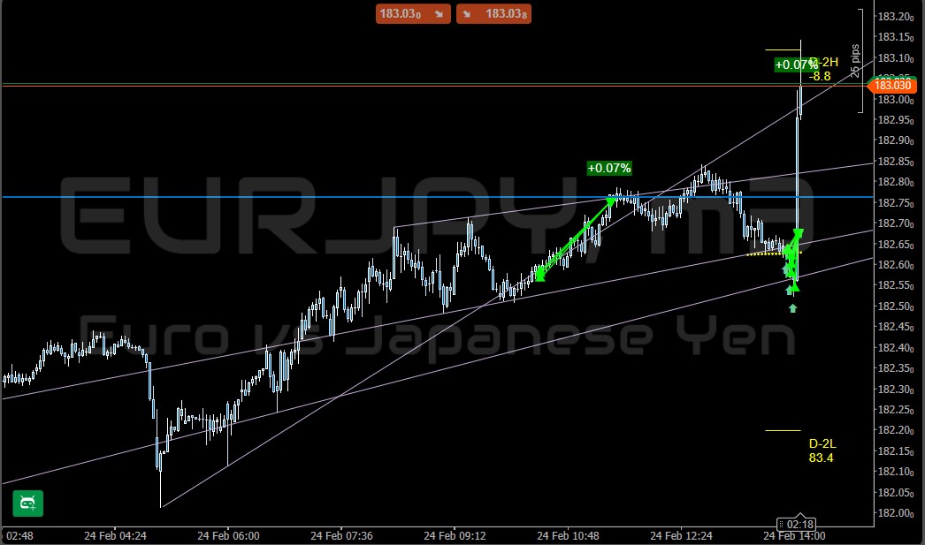Click the 24 Feb 06:00 time axis label

(x=228, y=535)
